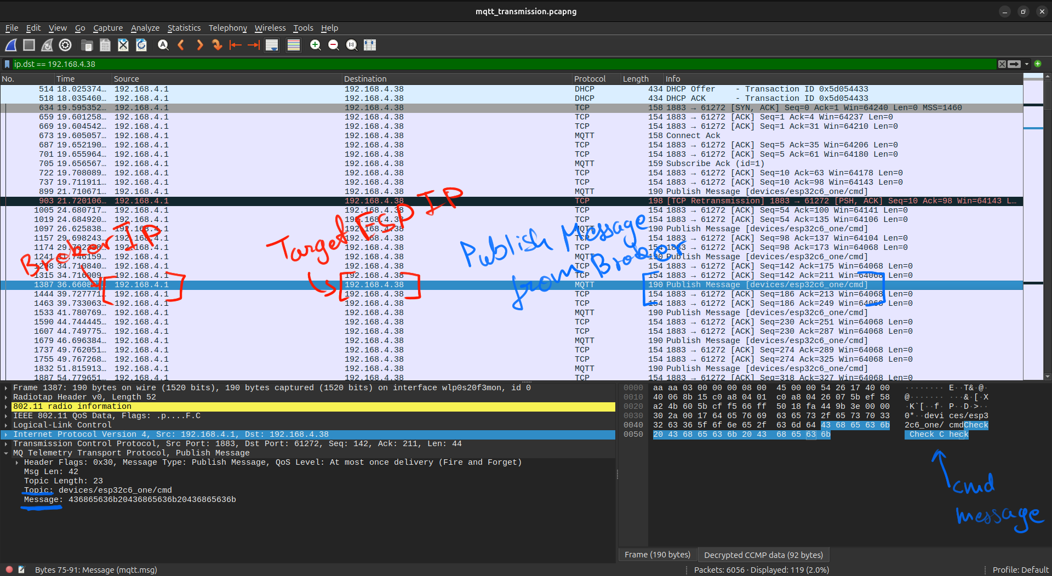The width and height of the screenshot is (1052, 576).
Task: Sort by the Destination column header
Action: (x=457, y=79)
